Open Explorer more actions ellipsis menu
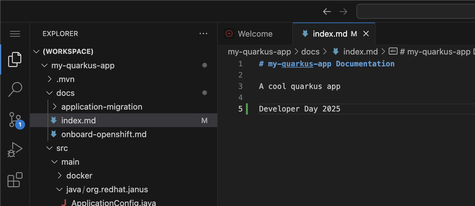475x206 pixels. pyautogui.click(x=203, y=34)
